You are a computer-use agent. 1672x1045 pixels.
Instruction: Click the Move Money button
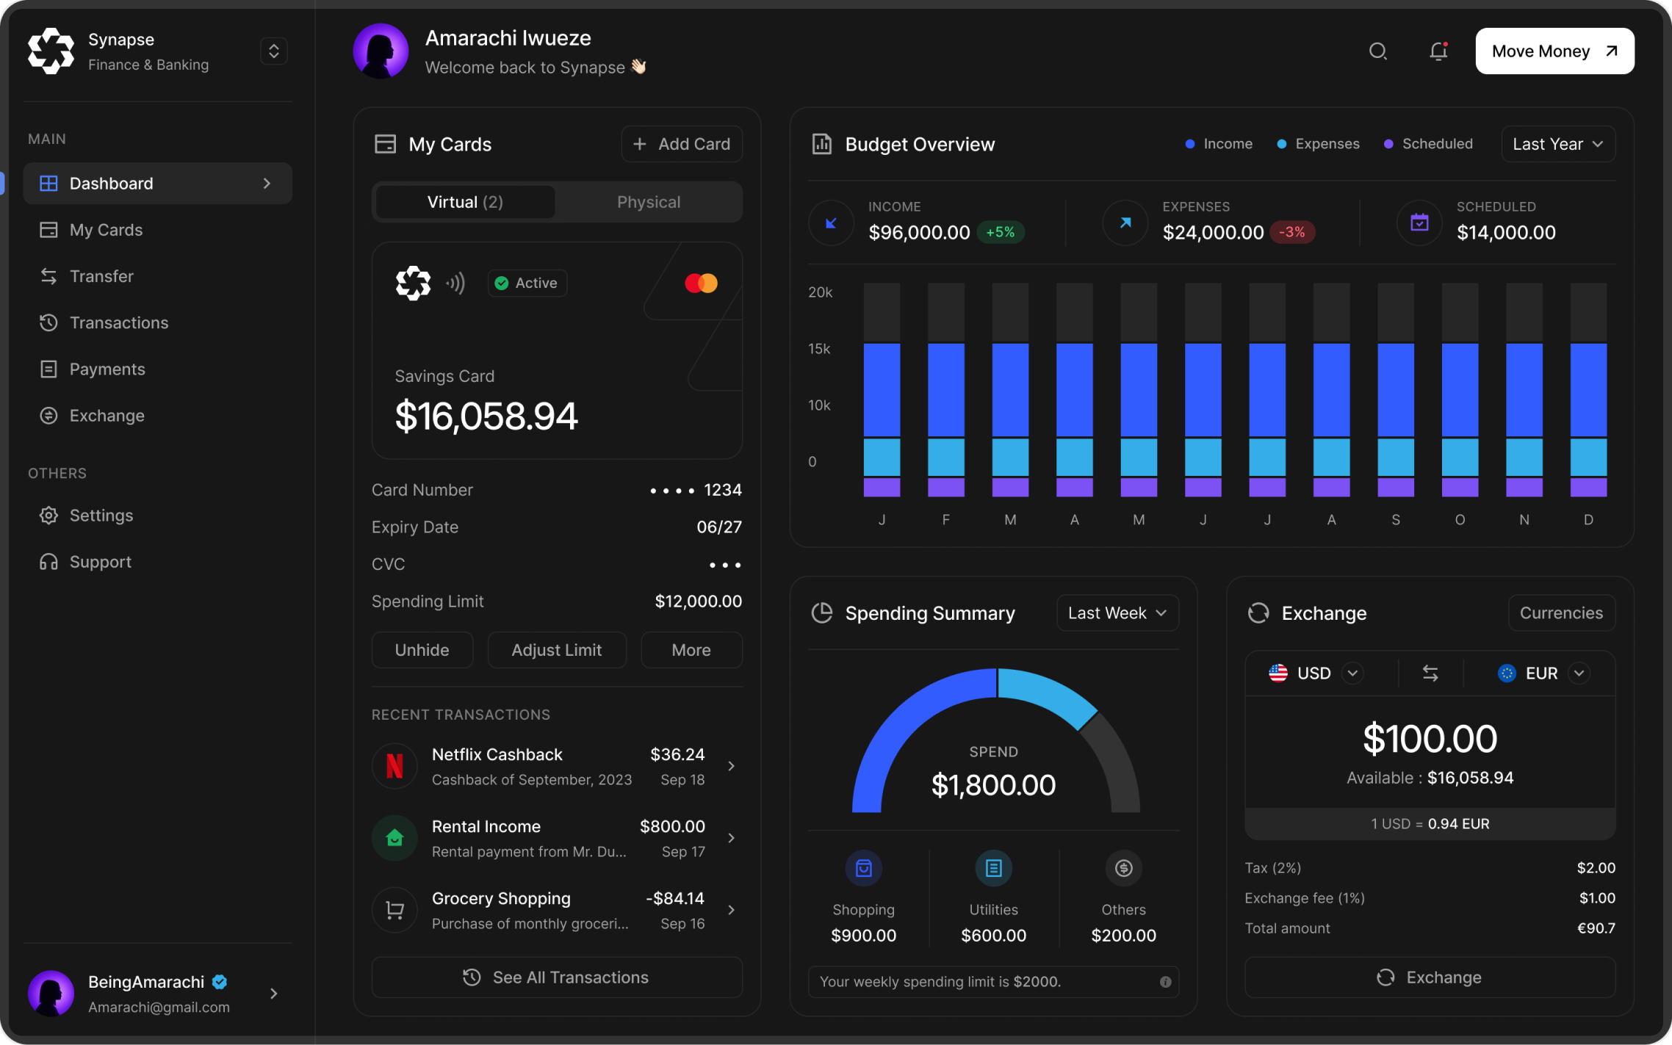click(1554, 51)
